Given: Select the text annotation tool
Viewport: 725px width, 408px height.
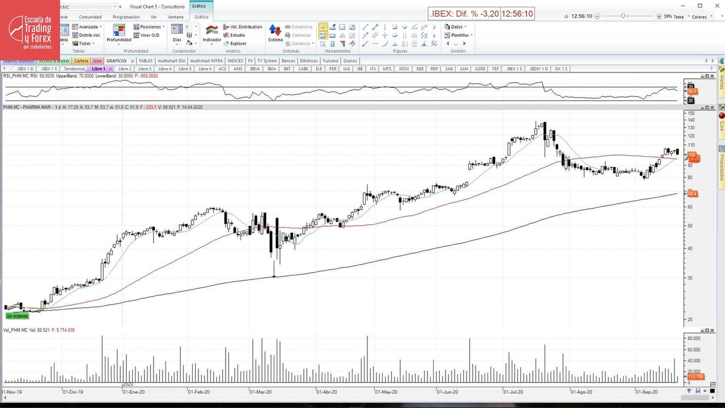Looking at the screenshot, I should point(342,35).
